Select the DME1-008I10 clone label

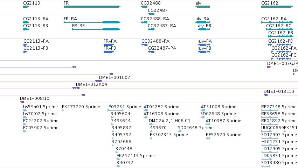(35, 98)
